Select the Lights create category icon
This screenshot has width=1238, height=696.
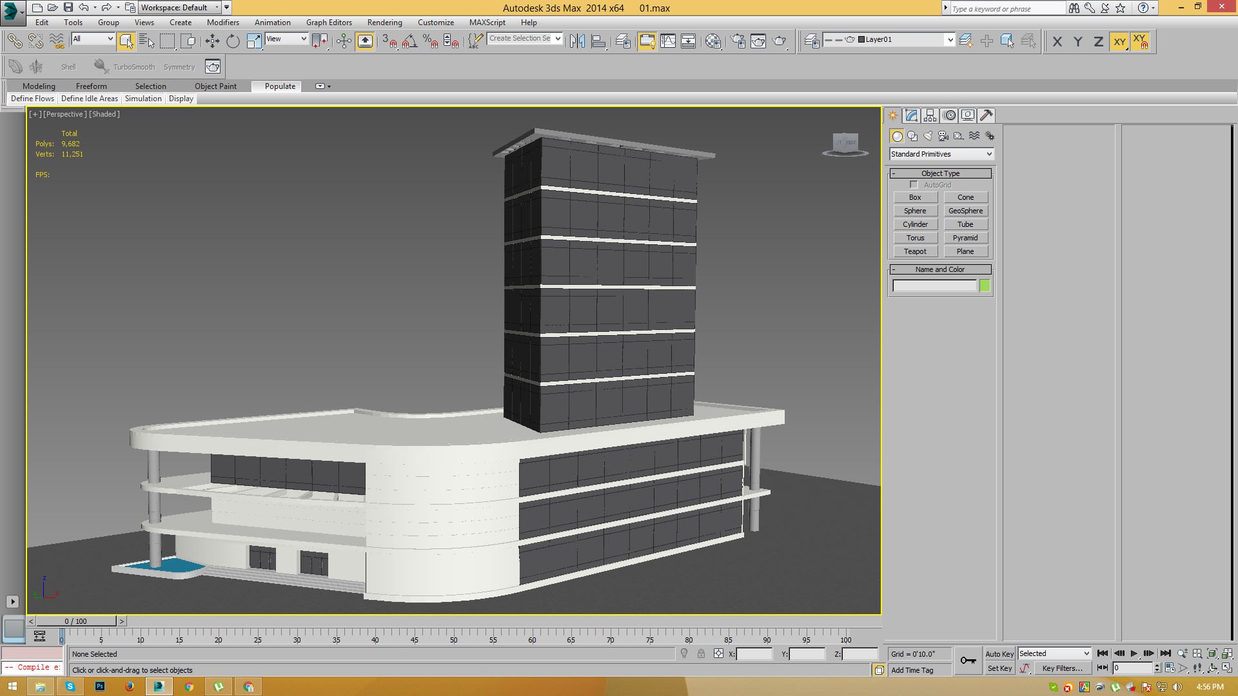coord(928,136)
